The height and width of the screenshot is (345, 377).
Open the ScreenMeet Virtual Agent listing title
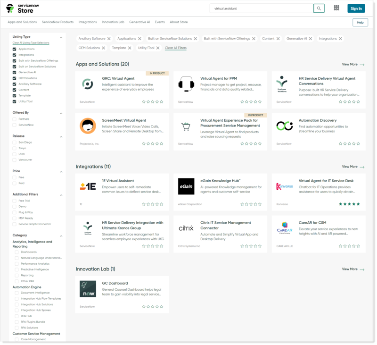pyautogui.click(x=124, y=120)
